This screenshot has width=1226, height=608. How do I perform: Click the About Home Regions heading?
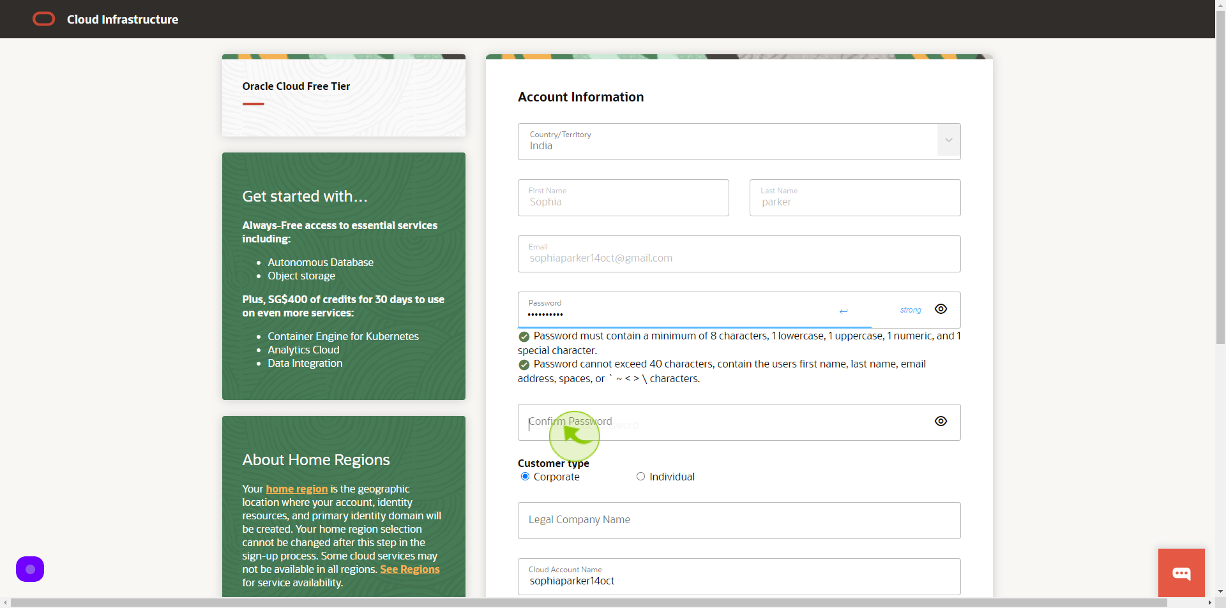[x=316, y=460]
